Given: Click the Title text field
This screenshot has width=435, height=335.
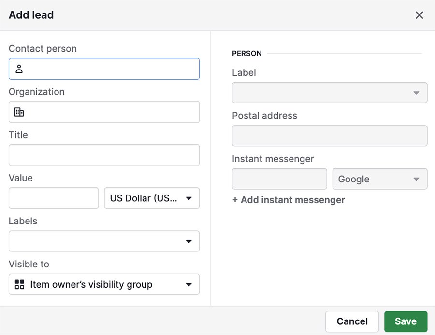Looking at the screenshot, I should coord(104,155).
